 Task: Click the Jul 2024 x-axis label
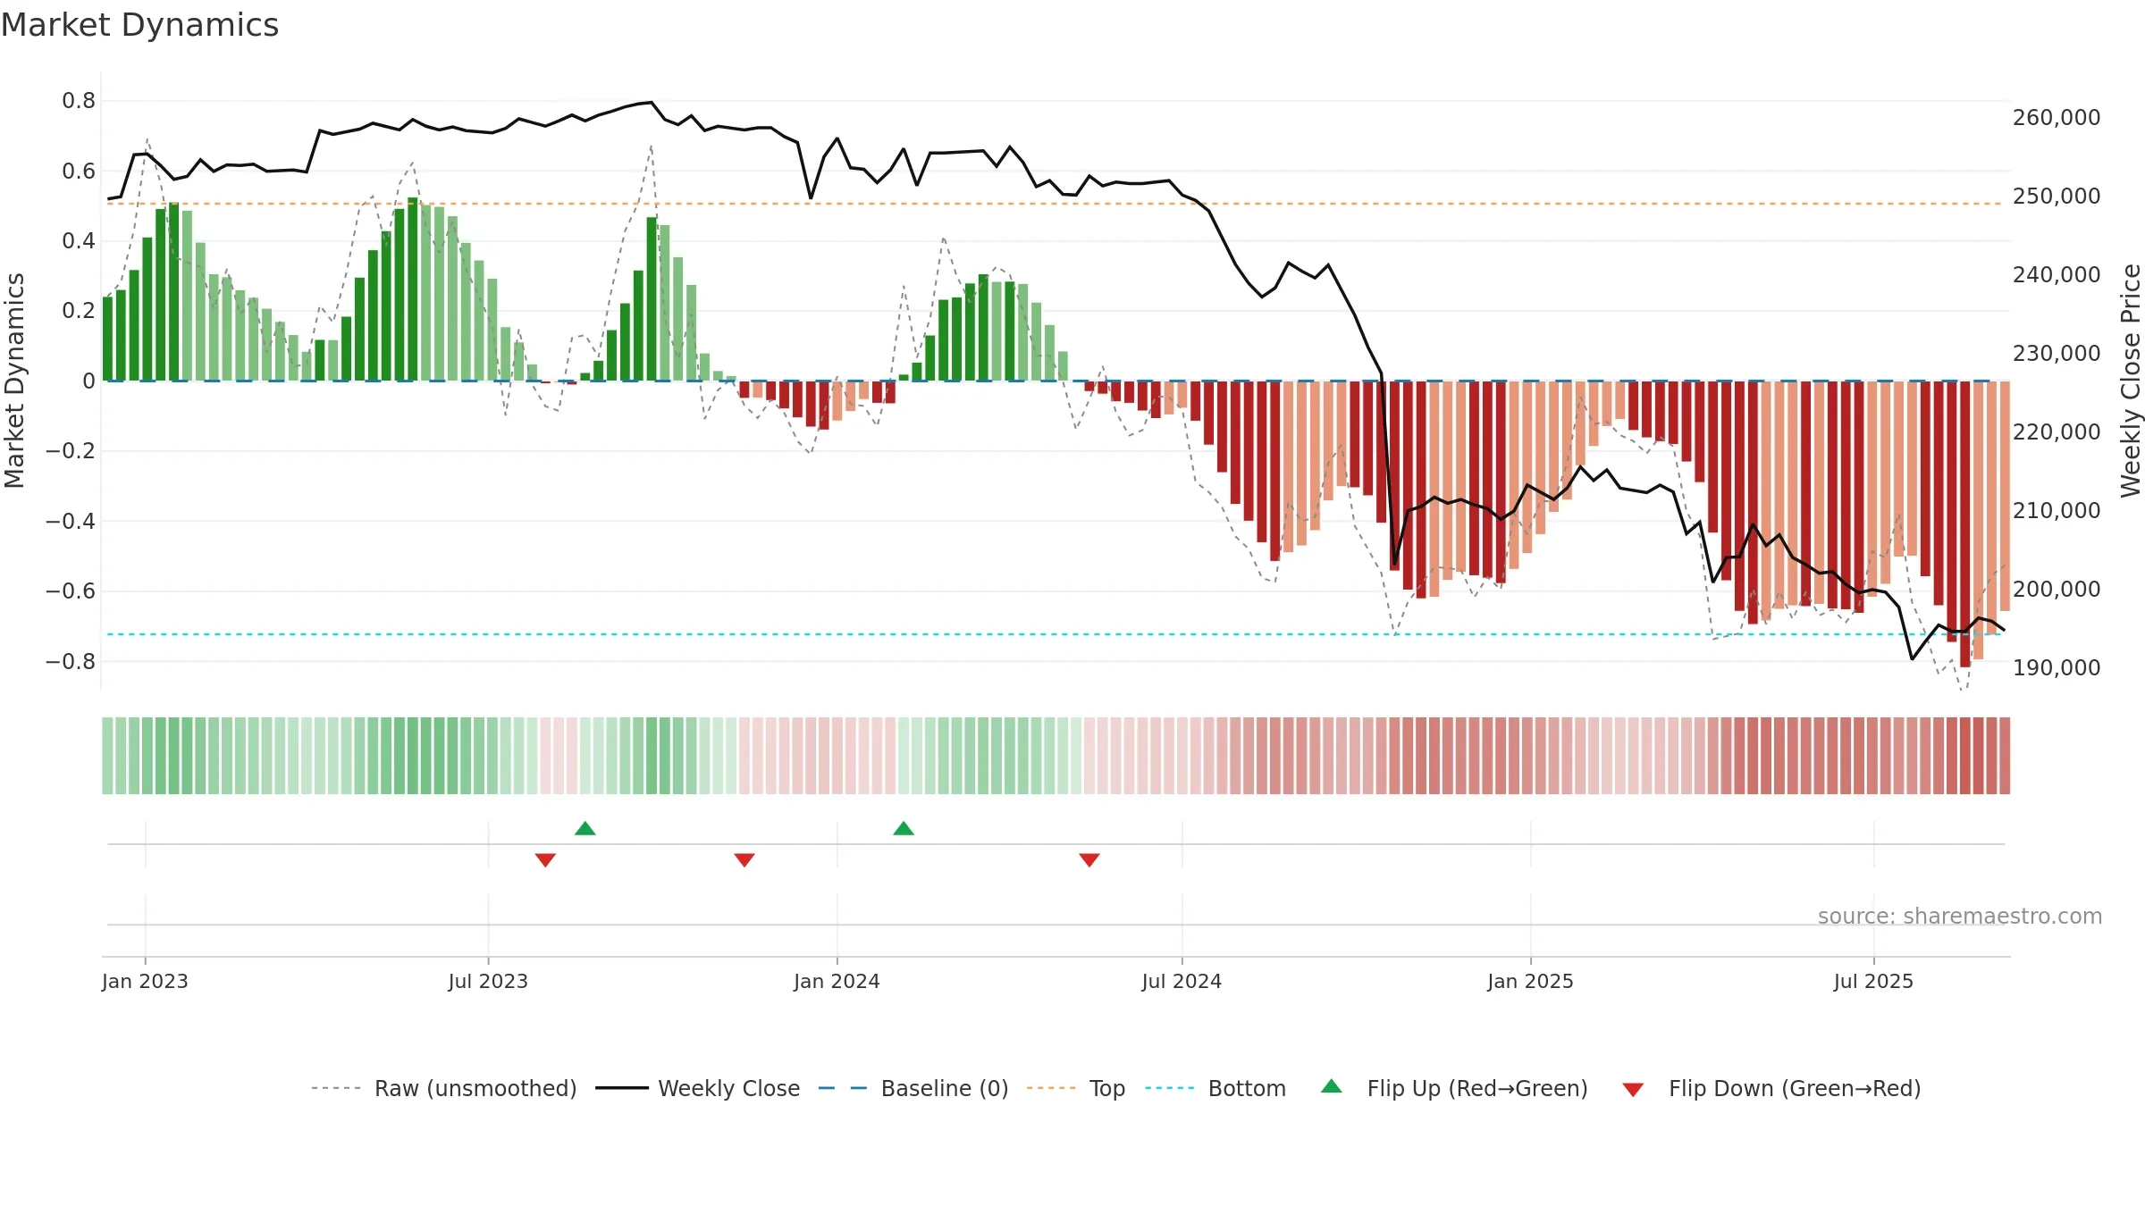1182,981
